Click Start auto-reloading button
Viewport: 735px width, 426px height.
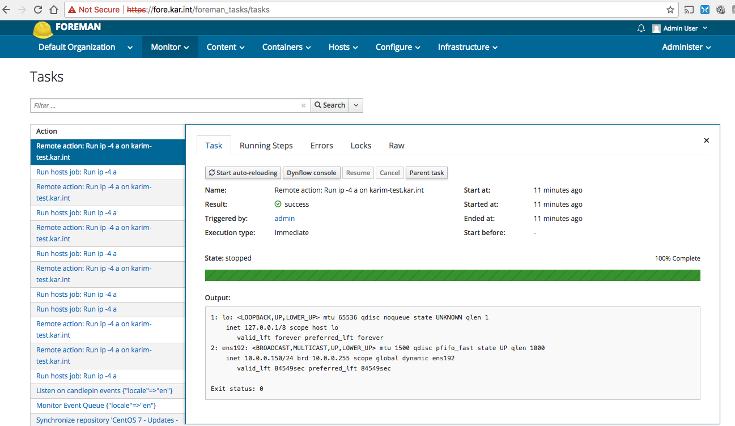pyautogui.click(x=243, y=173)
